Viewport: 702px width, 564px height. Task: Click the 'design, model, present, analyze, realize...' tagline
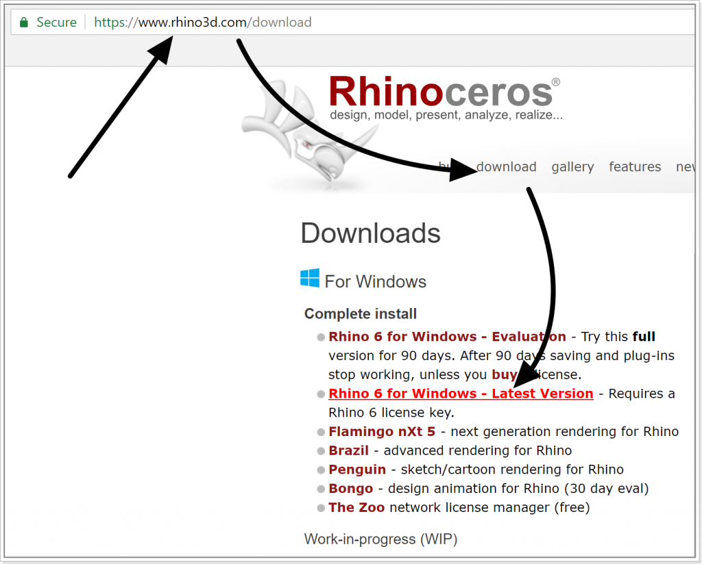(x=446, y=115)
